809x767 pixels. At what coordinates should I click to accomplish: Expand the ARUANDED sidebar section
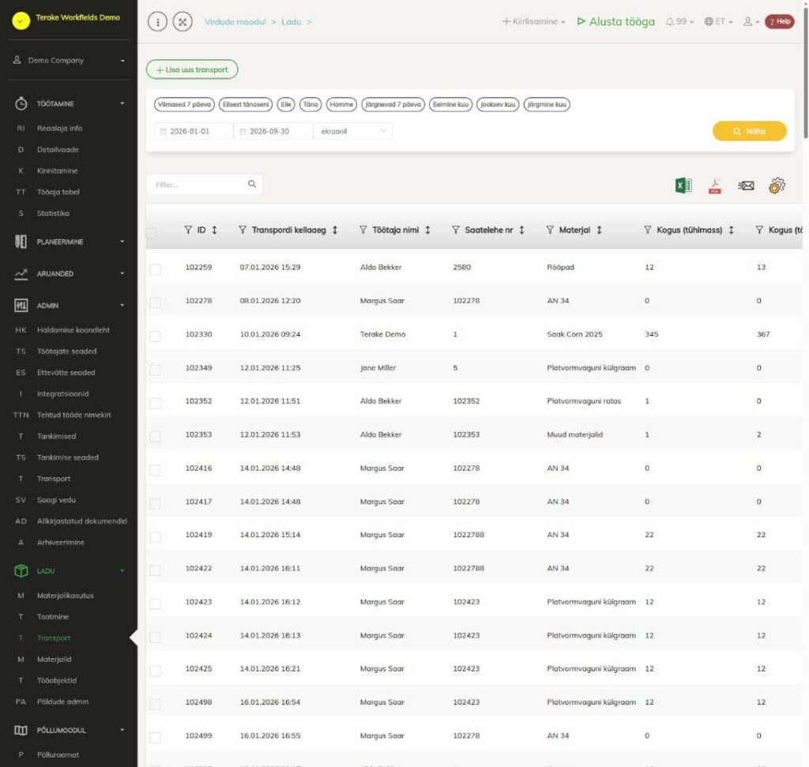click(x=70, y=274)
